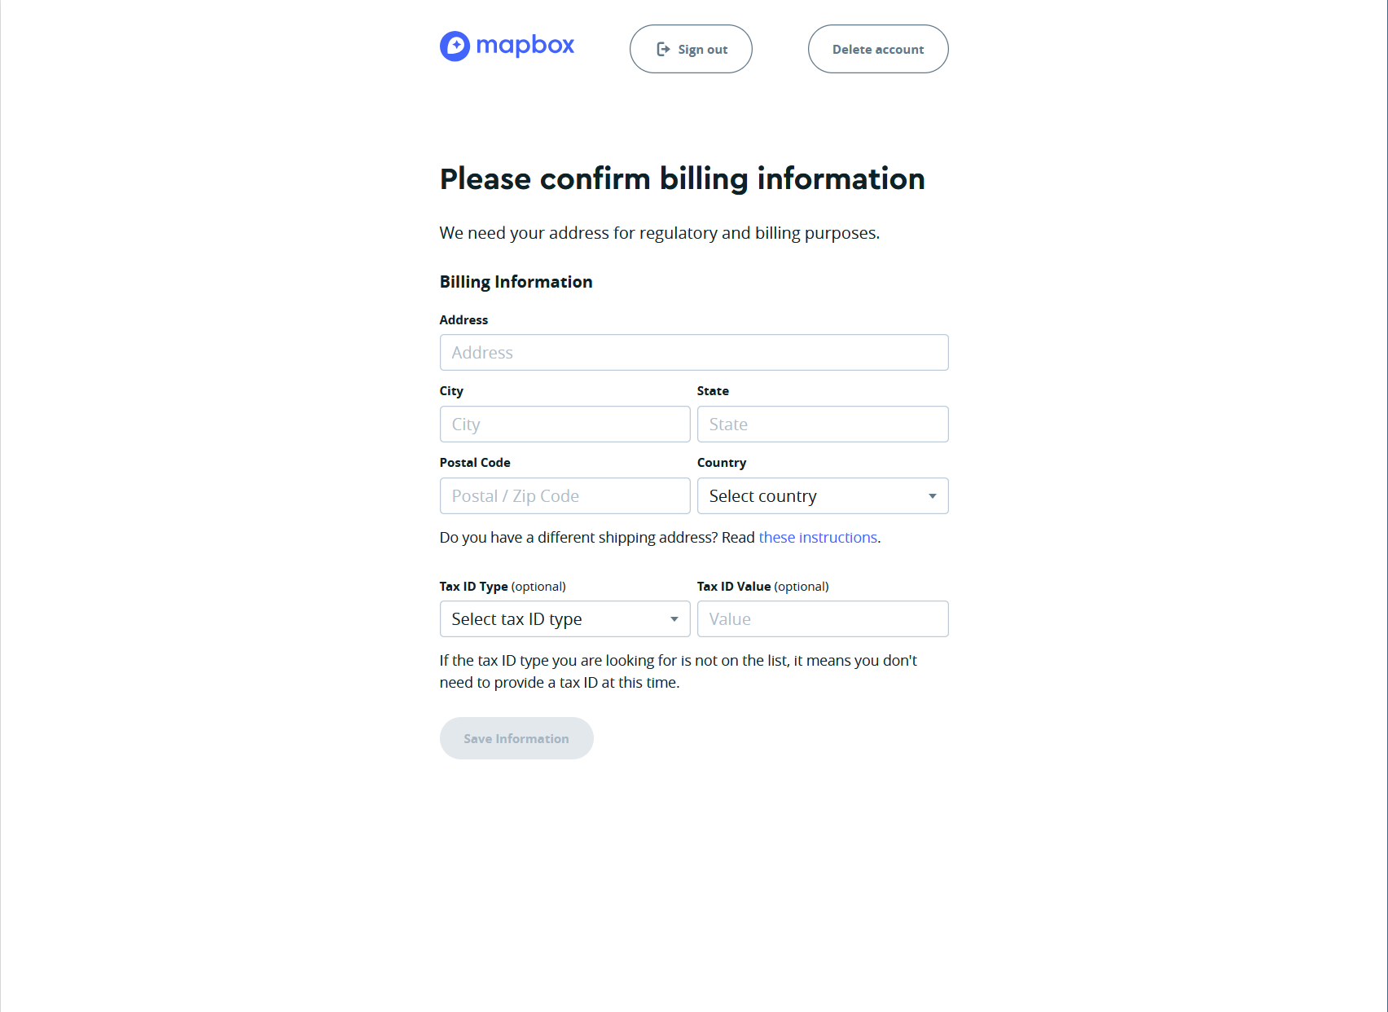Expand the Select tax ID type dropdown

(554, 619)
